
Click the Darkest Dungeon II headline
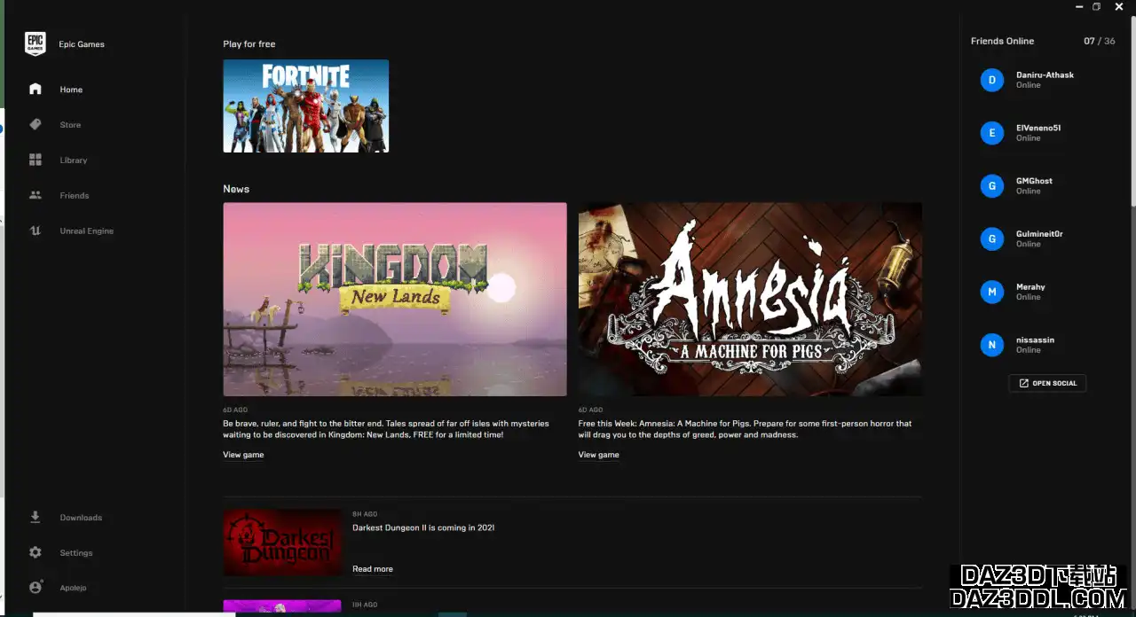[423, 527]
